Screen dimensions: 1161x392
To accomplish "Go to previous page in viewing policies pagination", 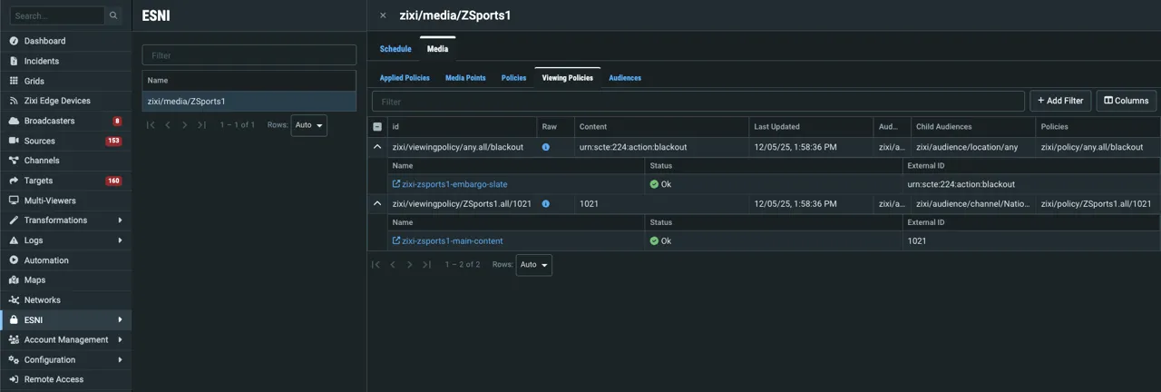I will pyautogui.click(x=393, y=265).
